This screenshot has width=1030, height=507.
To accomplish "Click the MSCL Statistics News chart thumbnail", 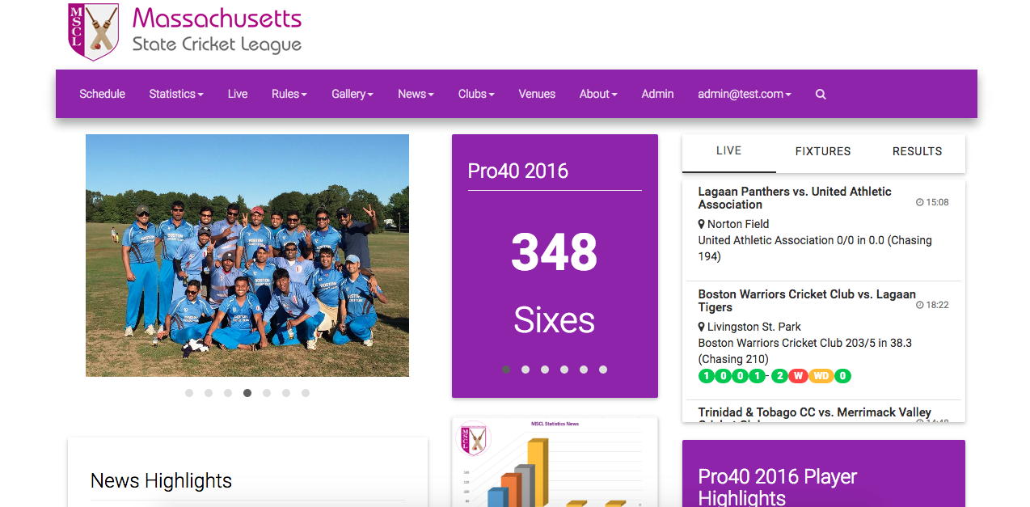I will [x=555, y=463].
